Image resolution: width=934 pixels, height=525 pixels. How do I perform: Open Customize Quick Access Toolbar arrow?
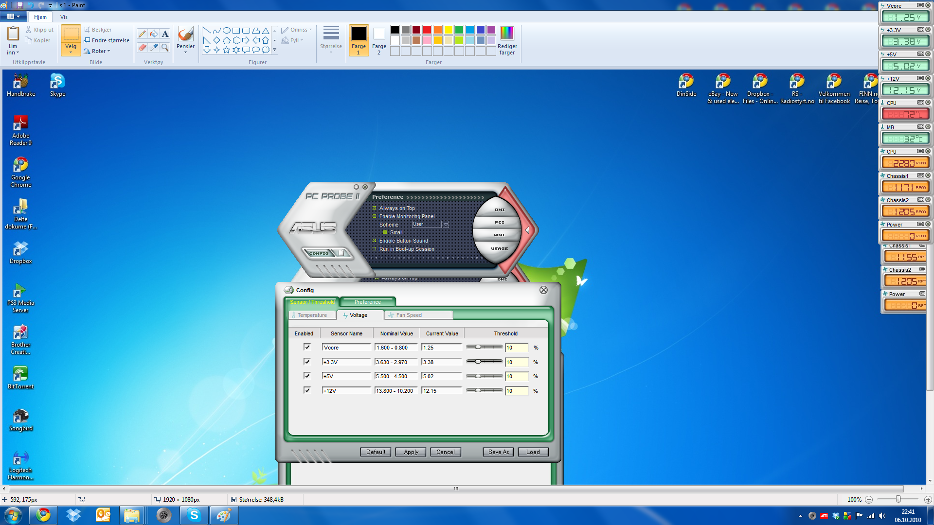(50, 5)
